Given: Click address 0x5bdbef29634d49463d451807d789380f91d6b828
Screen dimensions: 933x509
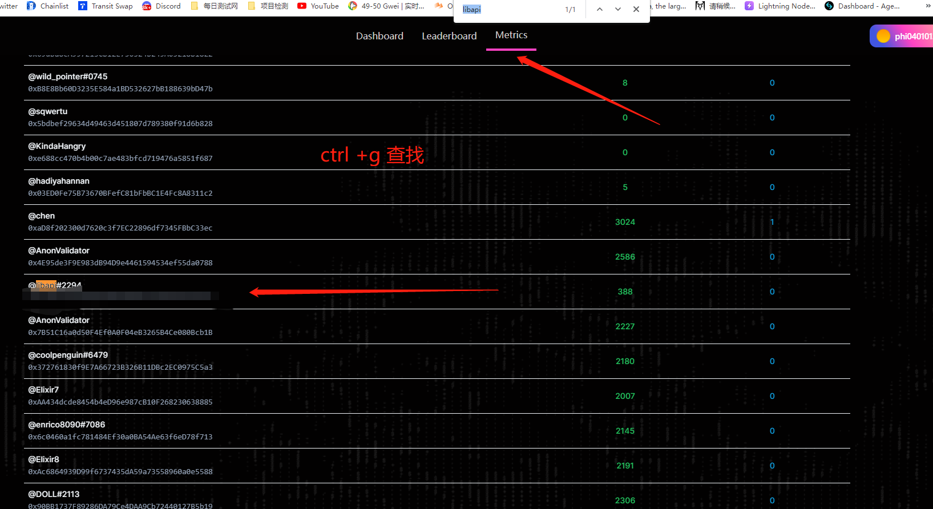Looking at the screenshot, I should (x=120, y=124).
